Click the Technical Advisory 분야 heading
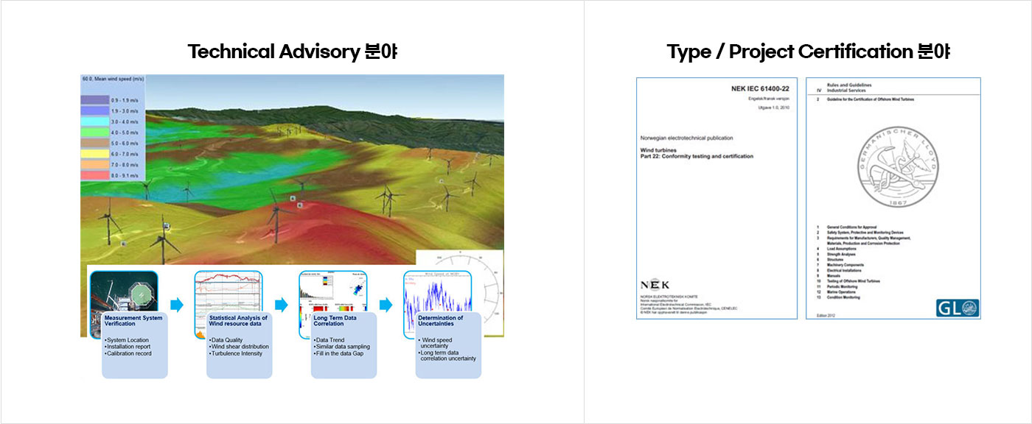1032x424 pixels. pyautogui.click(x=293, y=52)
